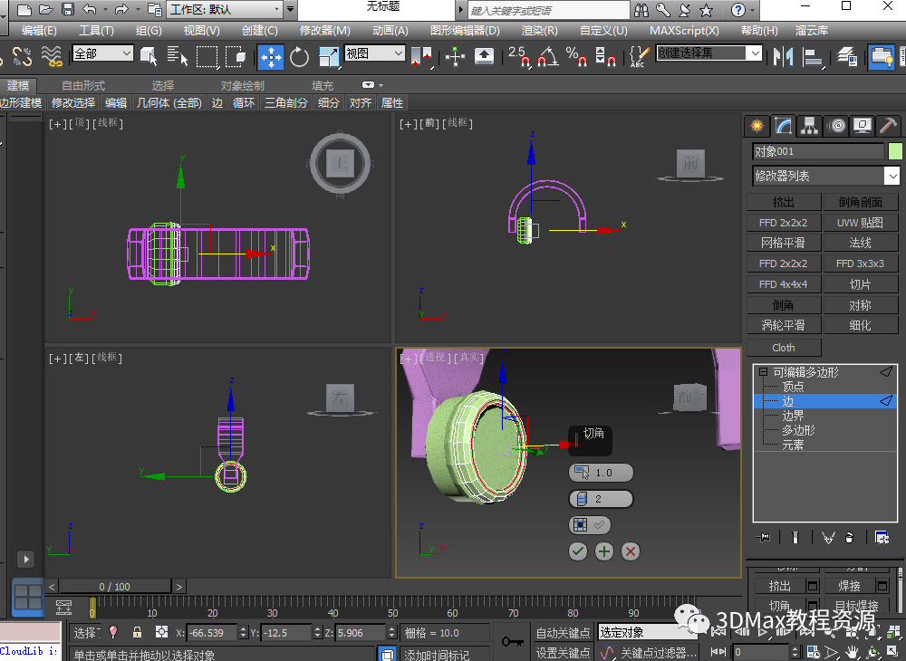Cancel chamfer with the red X
Image resolution: width=906 pixels, height=661 pixels.
pos(631,551)
